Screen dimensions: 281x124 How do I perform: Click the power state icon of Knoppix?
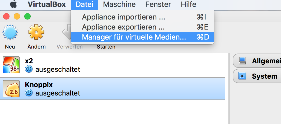tap(29, 93)
